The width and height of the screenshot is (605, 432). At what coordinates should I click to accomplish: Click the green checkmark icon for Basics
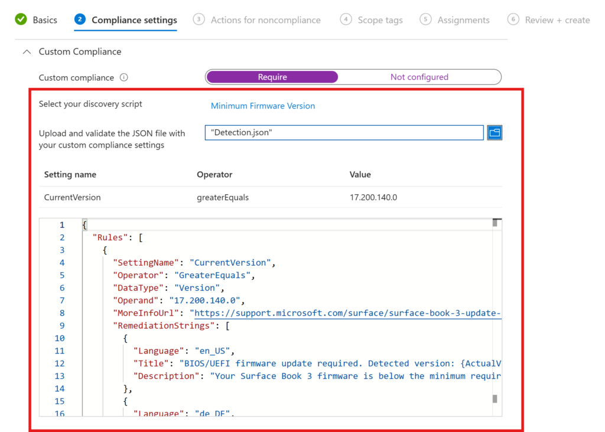click(21, 19)
